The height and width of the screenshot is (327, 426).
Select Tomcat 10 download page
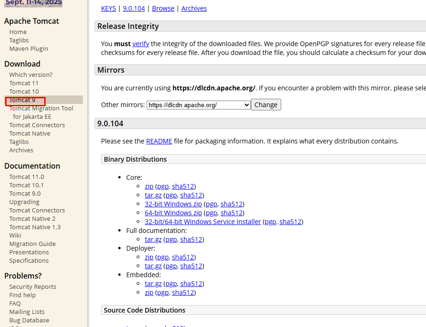[x=24, y=92]
